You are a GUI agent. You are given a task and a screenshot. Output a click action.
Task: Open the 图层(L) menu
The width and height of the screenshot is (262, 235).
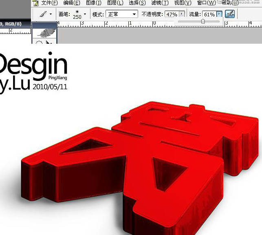coord(114,3)
